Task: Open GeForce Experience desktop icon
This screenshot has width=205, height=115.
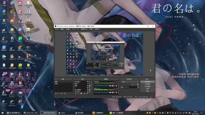Action: click(x=12, y=103)
